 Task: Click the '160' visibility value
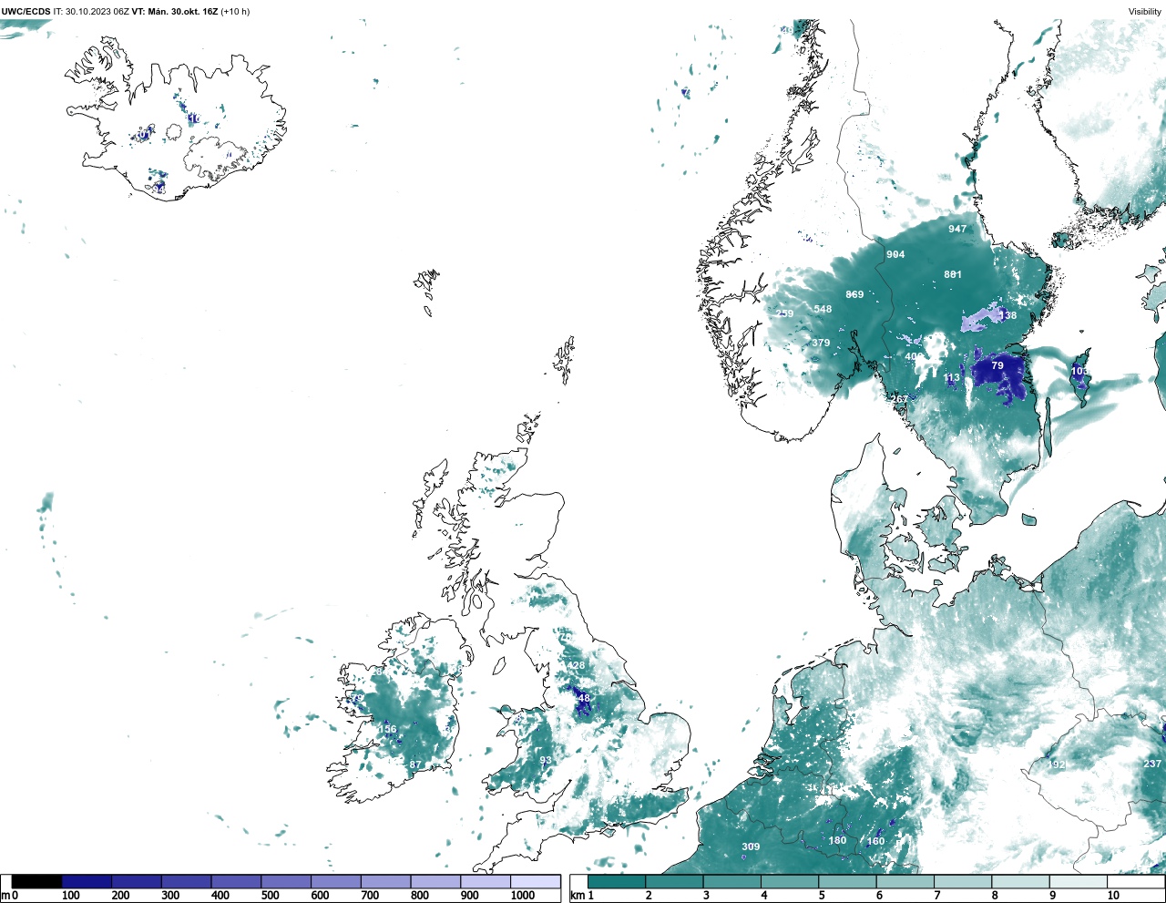(875, 841)
